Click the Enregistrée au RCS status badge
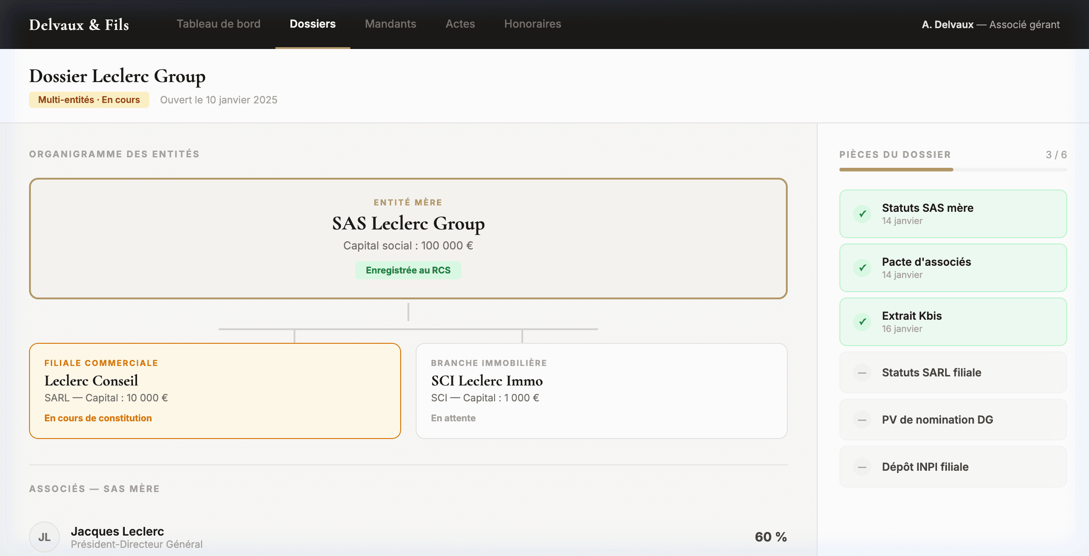The height and width of the screenshot is (556, 1089). [408, 270]
